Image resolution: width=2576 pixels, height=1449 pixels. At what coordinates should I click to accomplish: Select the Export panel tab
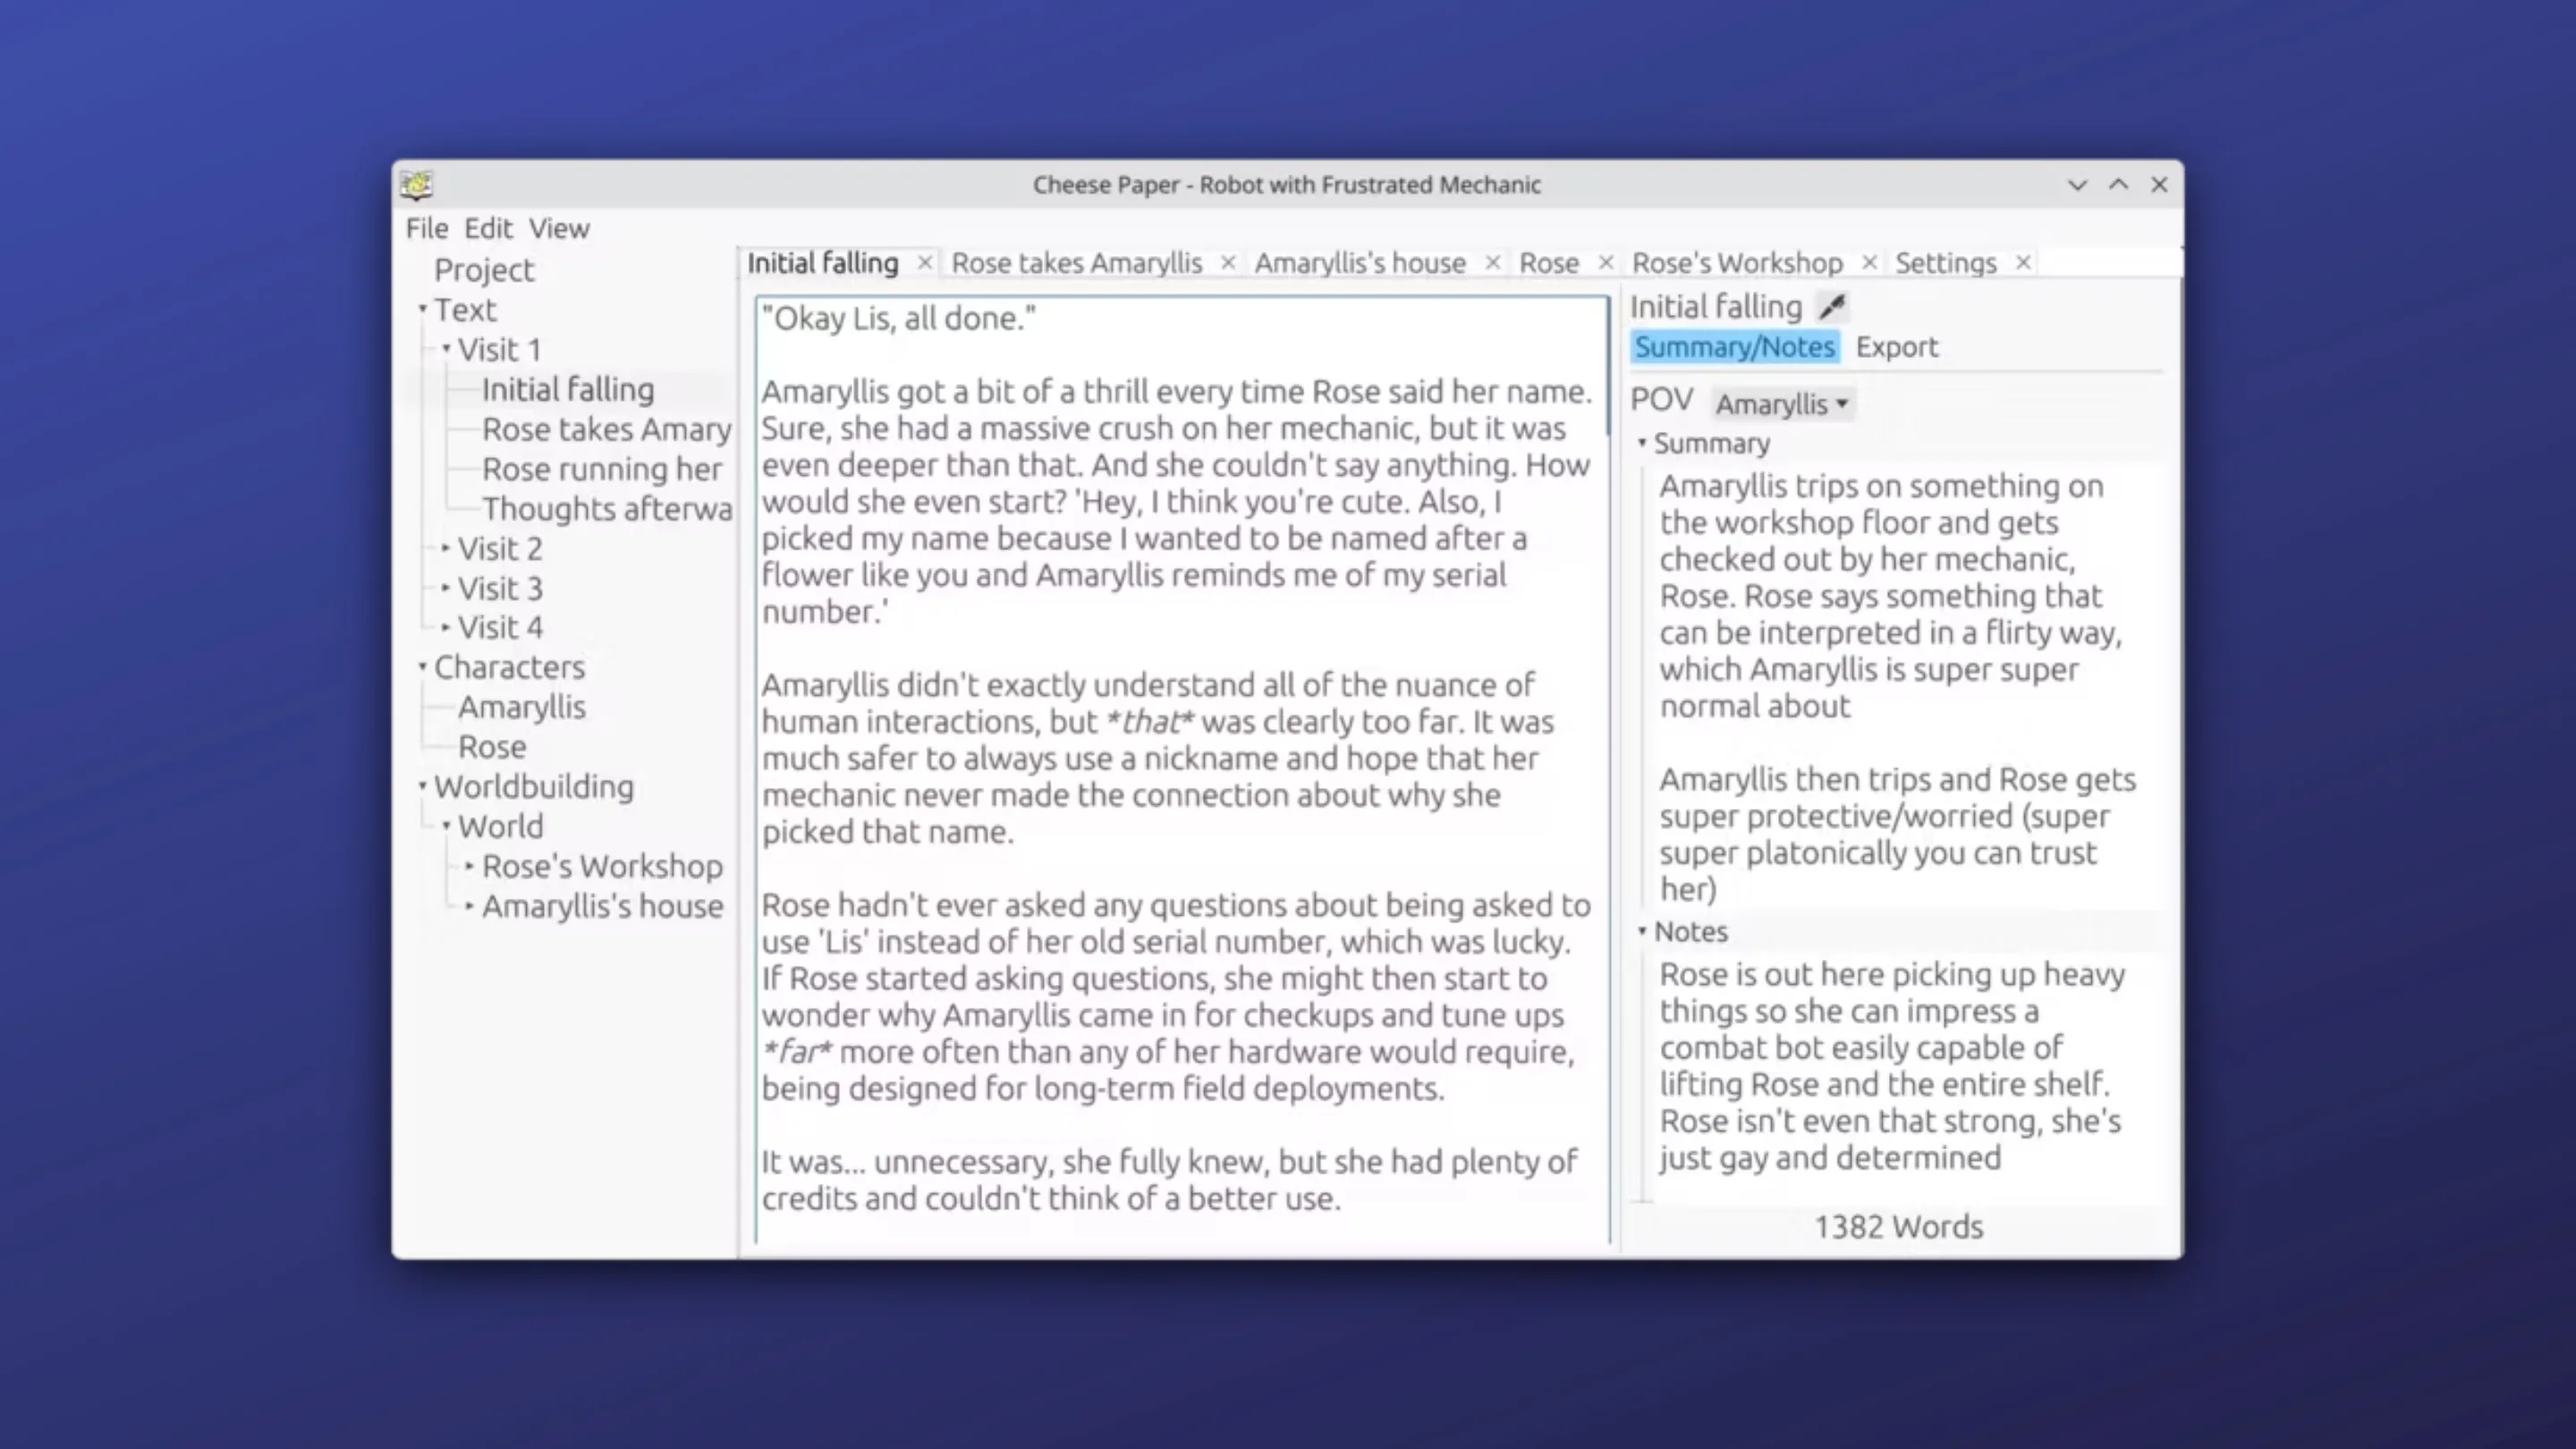tap(1897, 347)
